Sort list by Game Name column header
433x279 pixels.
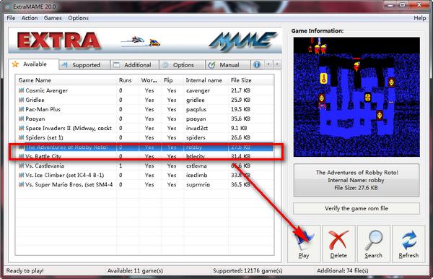pyautogui.click(x=66, y=80)
